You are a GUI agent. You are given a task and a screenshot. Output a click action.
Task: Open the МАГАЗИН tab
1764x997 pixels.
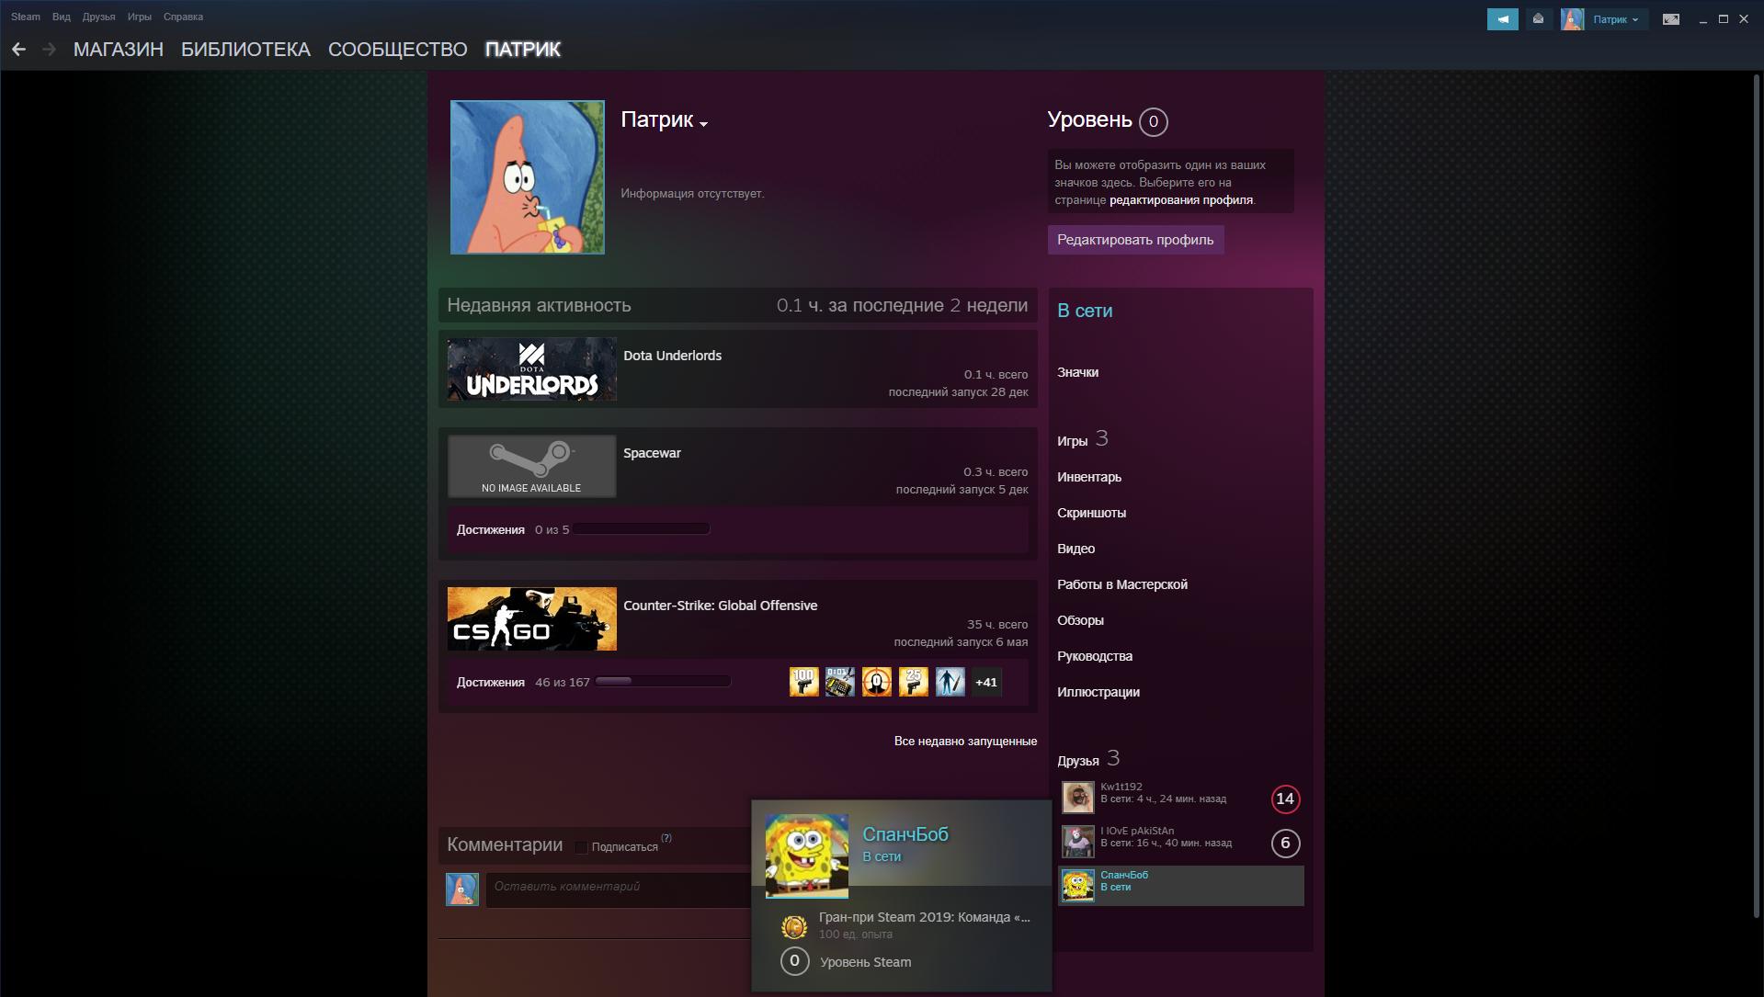click(119, 50)
